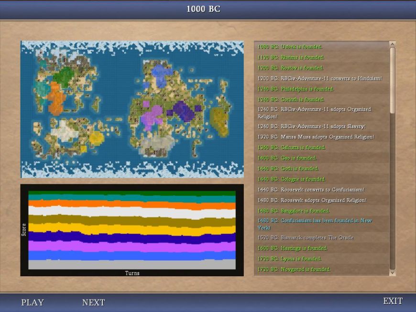The image size is (416, 312).
Task: Click the gray territory in the southern continent
Action: tap(156, 145)
